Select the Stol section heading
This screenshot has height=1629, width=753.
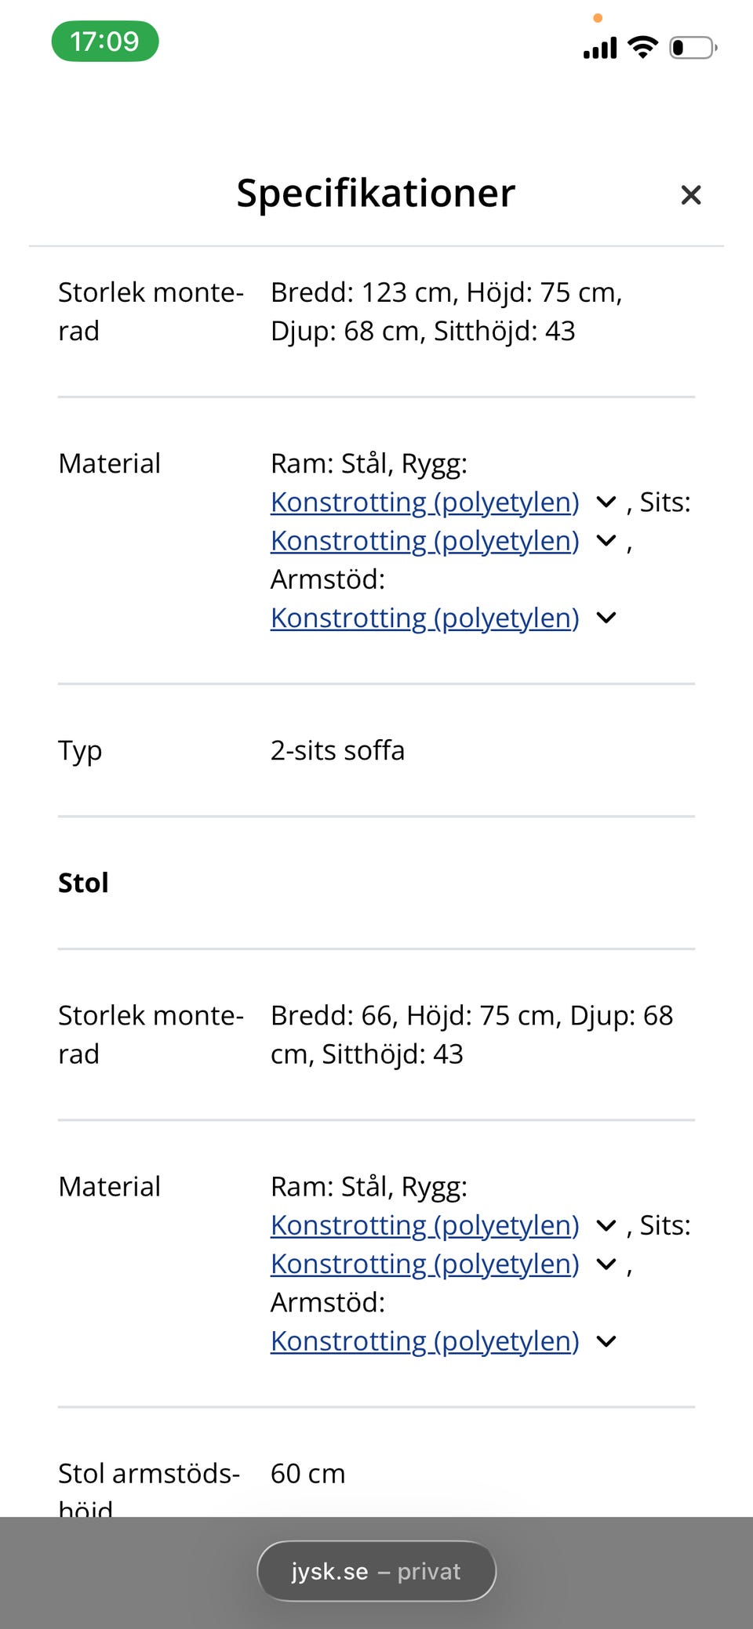click(83, 883)
